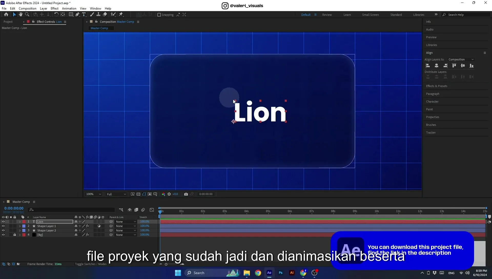Select the Rotation tool

tap(56, 15)
